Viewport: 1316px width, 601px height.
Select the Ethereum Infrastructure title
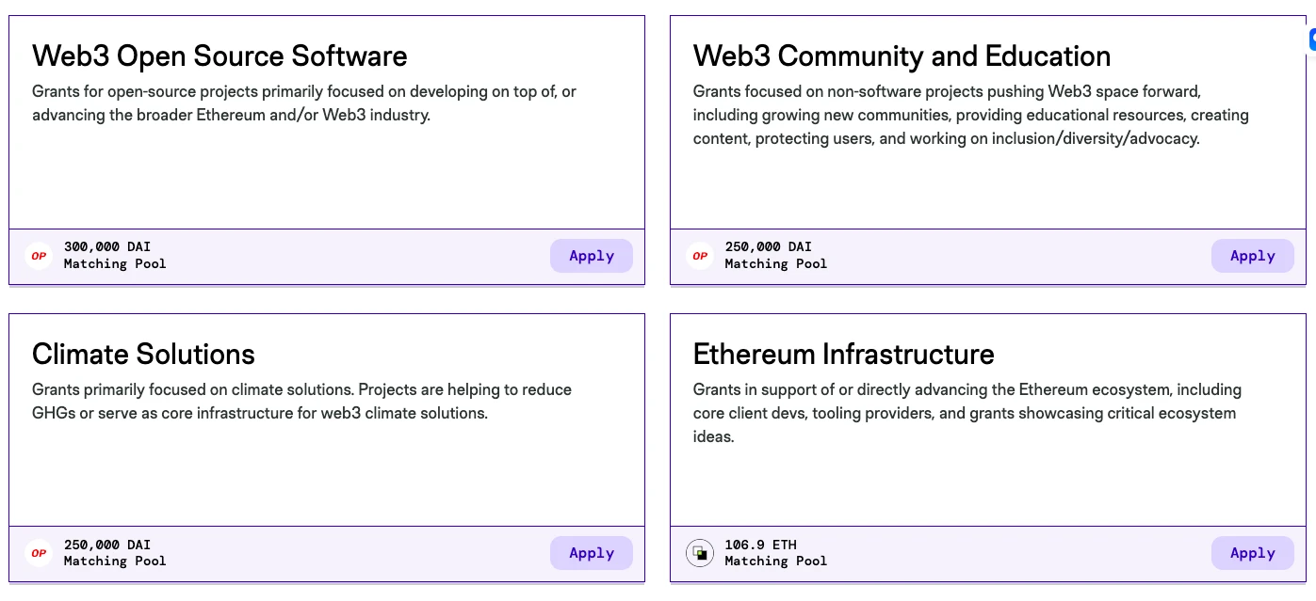[x=843, y=355]
